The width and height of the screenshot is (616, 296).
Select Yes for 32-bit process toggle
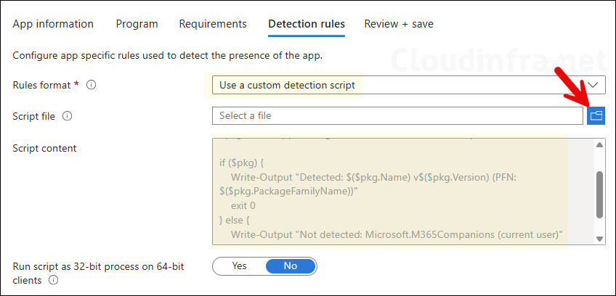239,266
